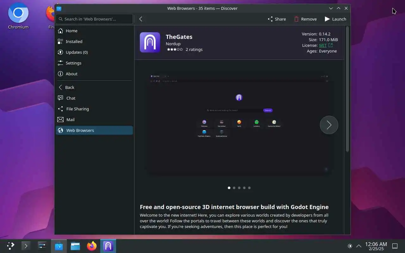
Task: Click the TheGates app title
Action: pyautogui.click(x=179, y=37)
